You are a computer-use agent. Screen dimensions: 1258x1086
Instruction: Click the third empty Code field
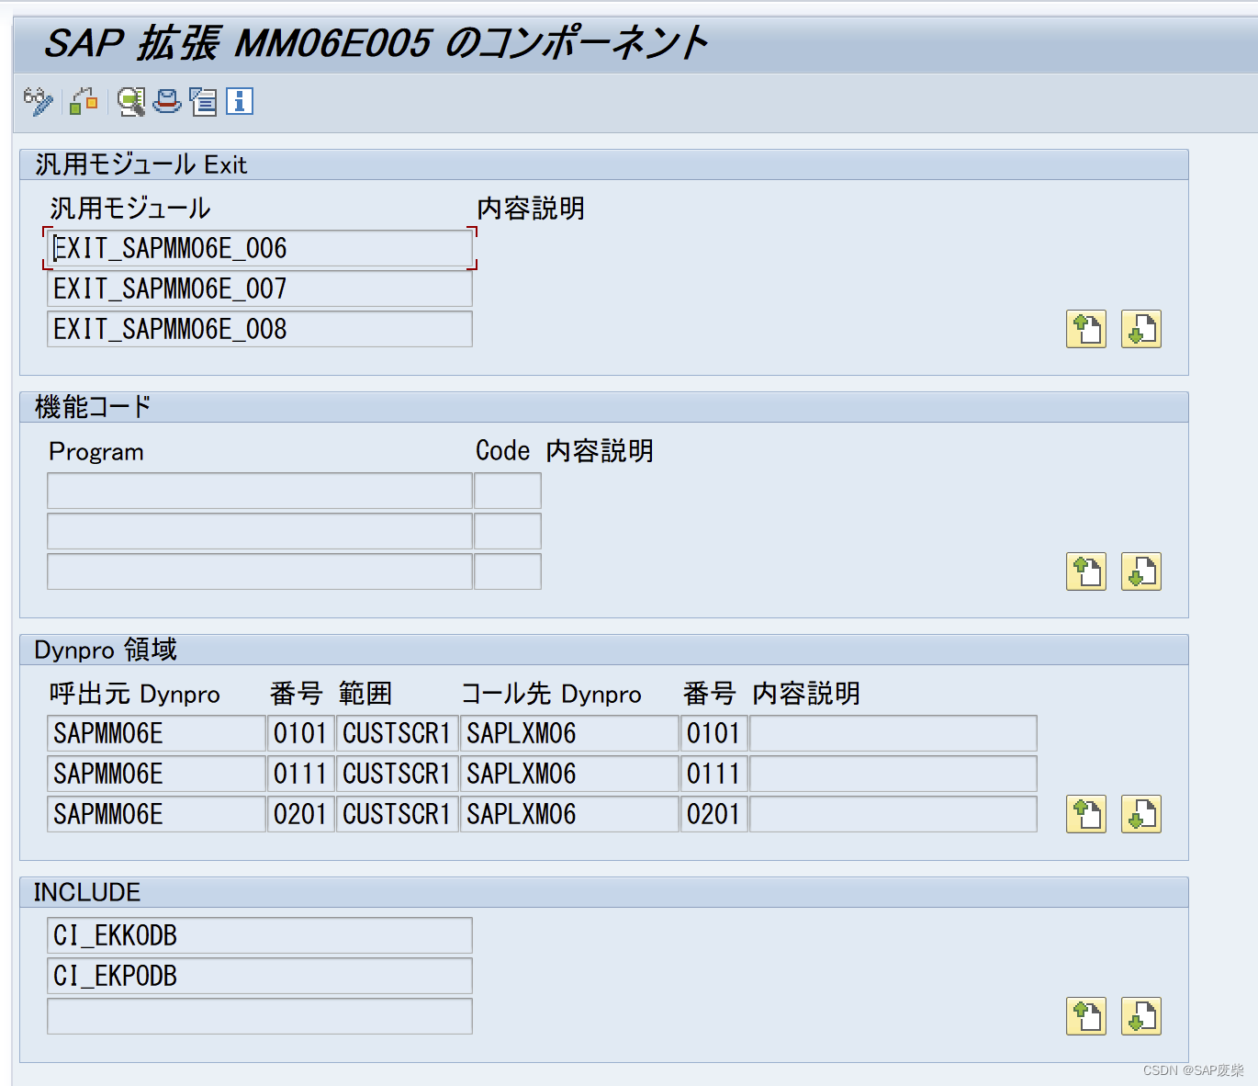pyautogui.click(x=508, y=571)
